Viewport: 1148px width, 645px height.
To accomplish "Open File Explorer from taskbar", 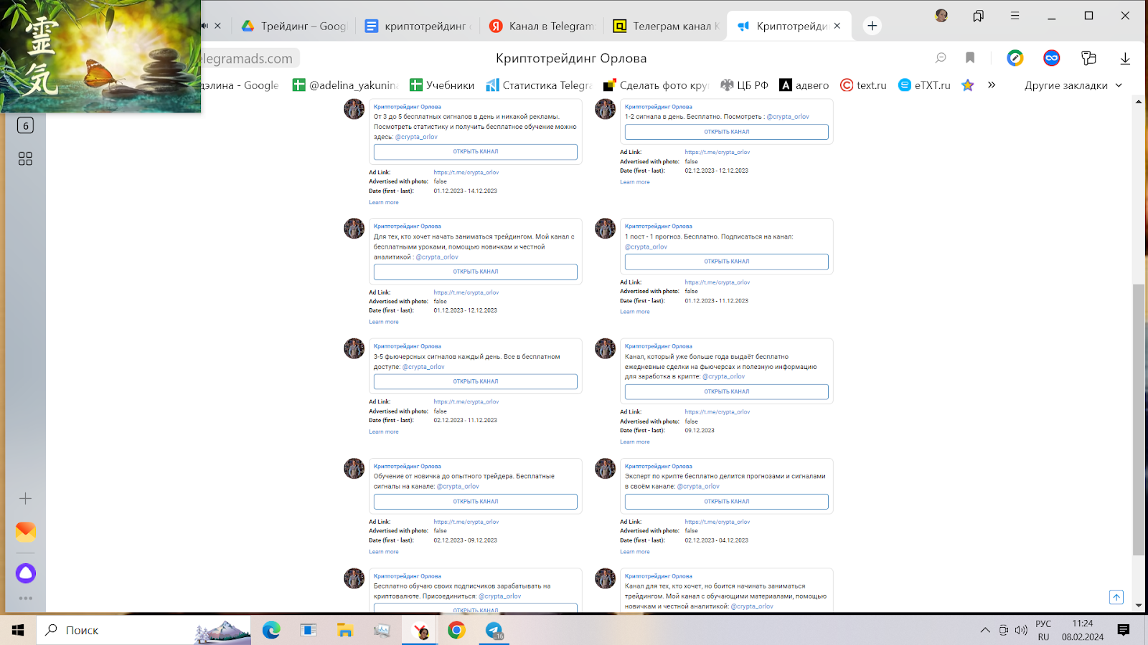I will tap(345, 630).
